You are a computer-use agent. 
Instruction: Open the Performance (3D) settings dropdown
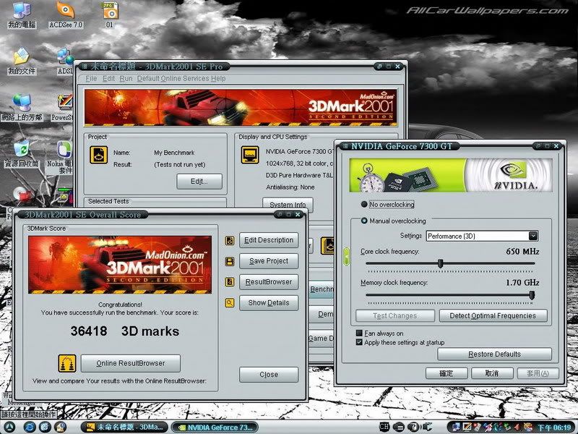tap(533, 236)
